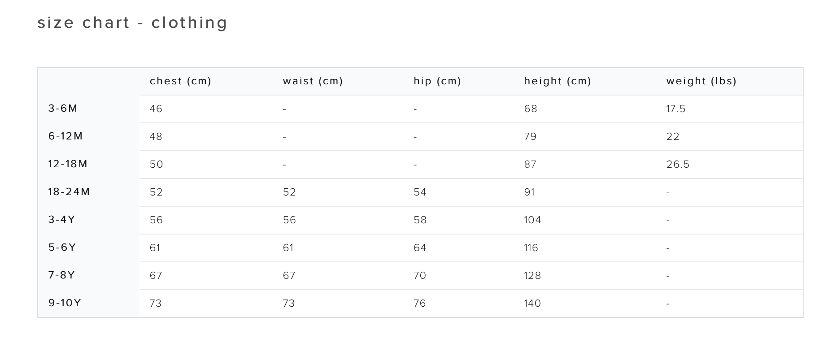Click the 'size chart - clothing' heading

tap(132, 22)
